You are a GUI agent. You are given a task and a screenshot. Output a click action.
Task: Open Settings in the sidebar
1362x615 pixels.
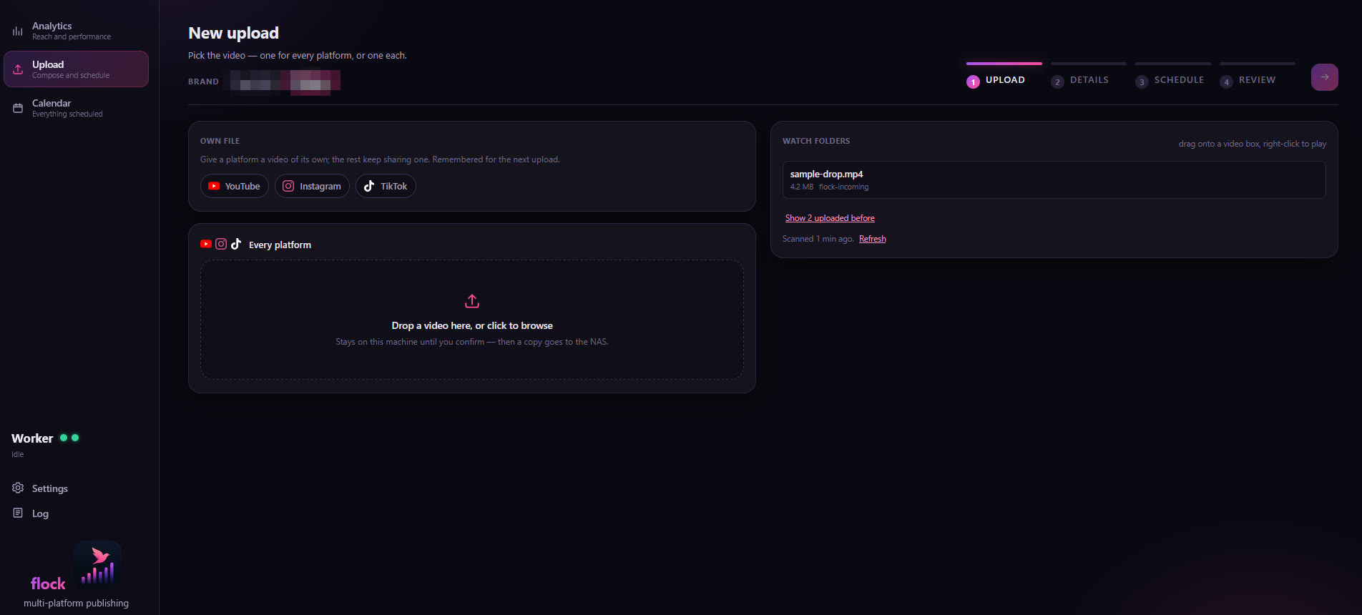(76, 488)
